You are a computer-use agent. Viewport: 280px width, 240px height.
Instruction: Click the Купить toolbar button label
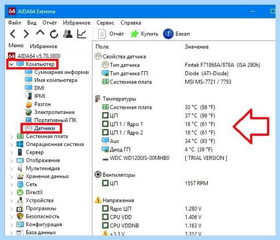pyautogui.click(x=149, y=34)
